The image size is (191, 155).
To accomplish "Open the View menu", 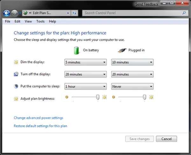I will tap(28, 21).
